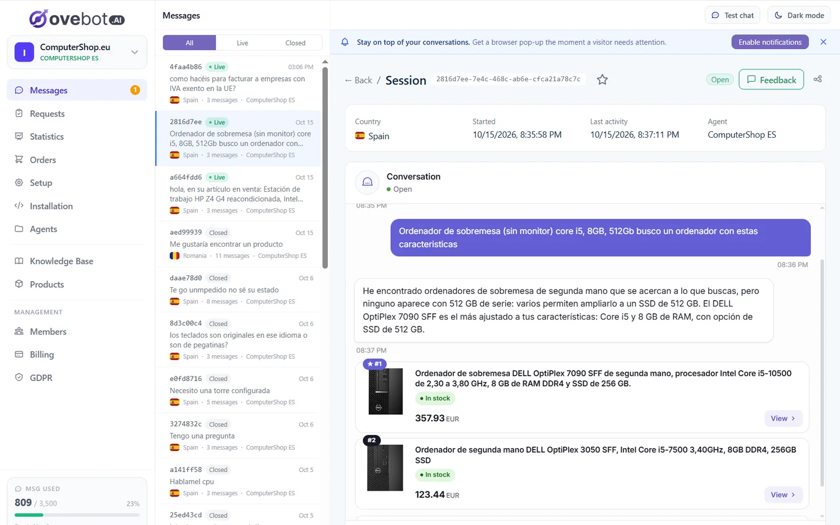Go Back to the sessions list
Screen dimensions: 840x525
(x=358, y=80)
